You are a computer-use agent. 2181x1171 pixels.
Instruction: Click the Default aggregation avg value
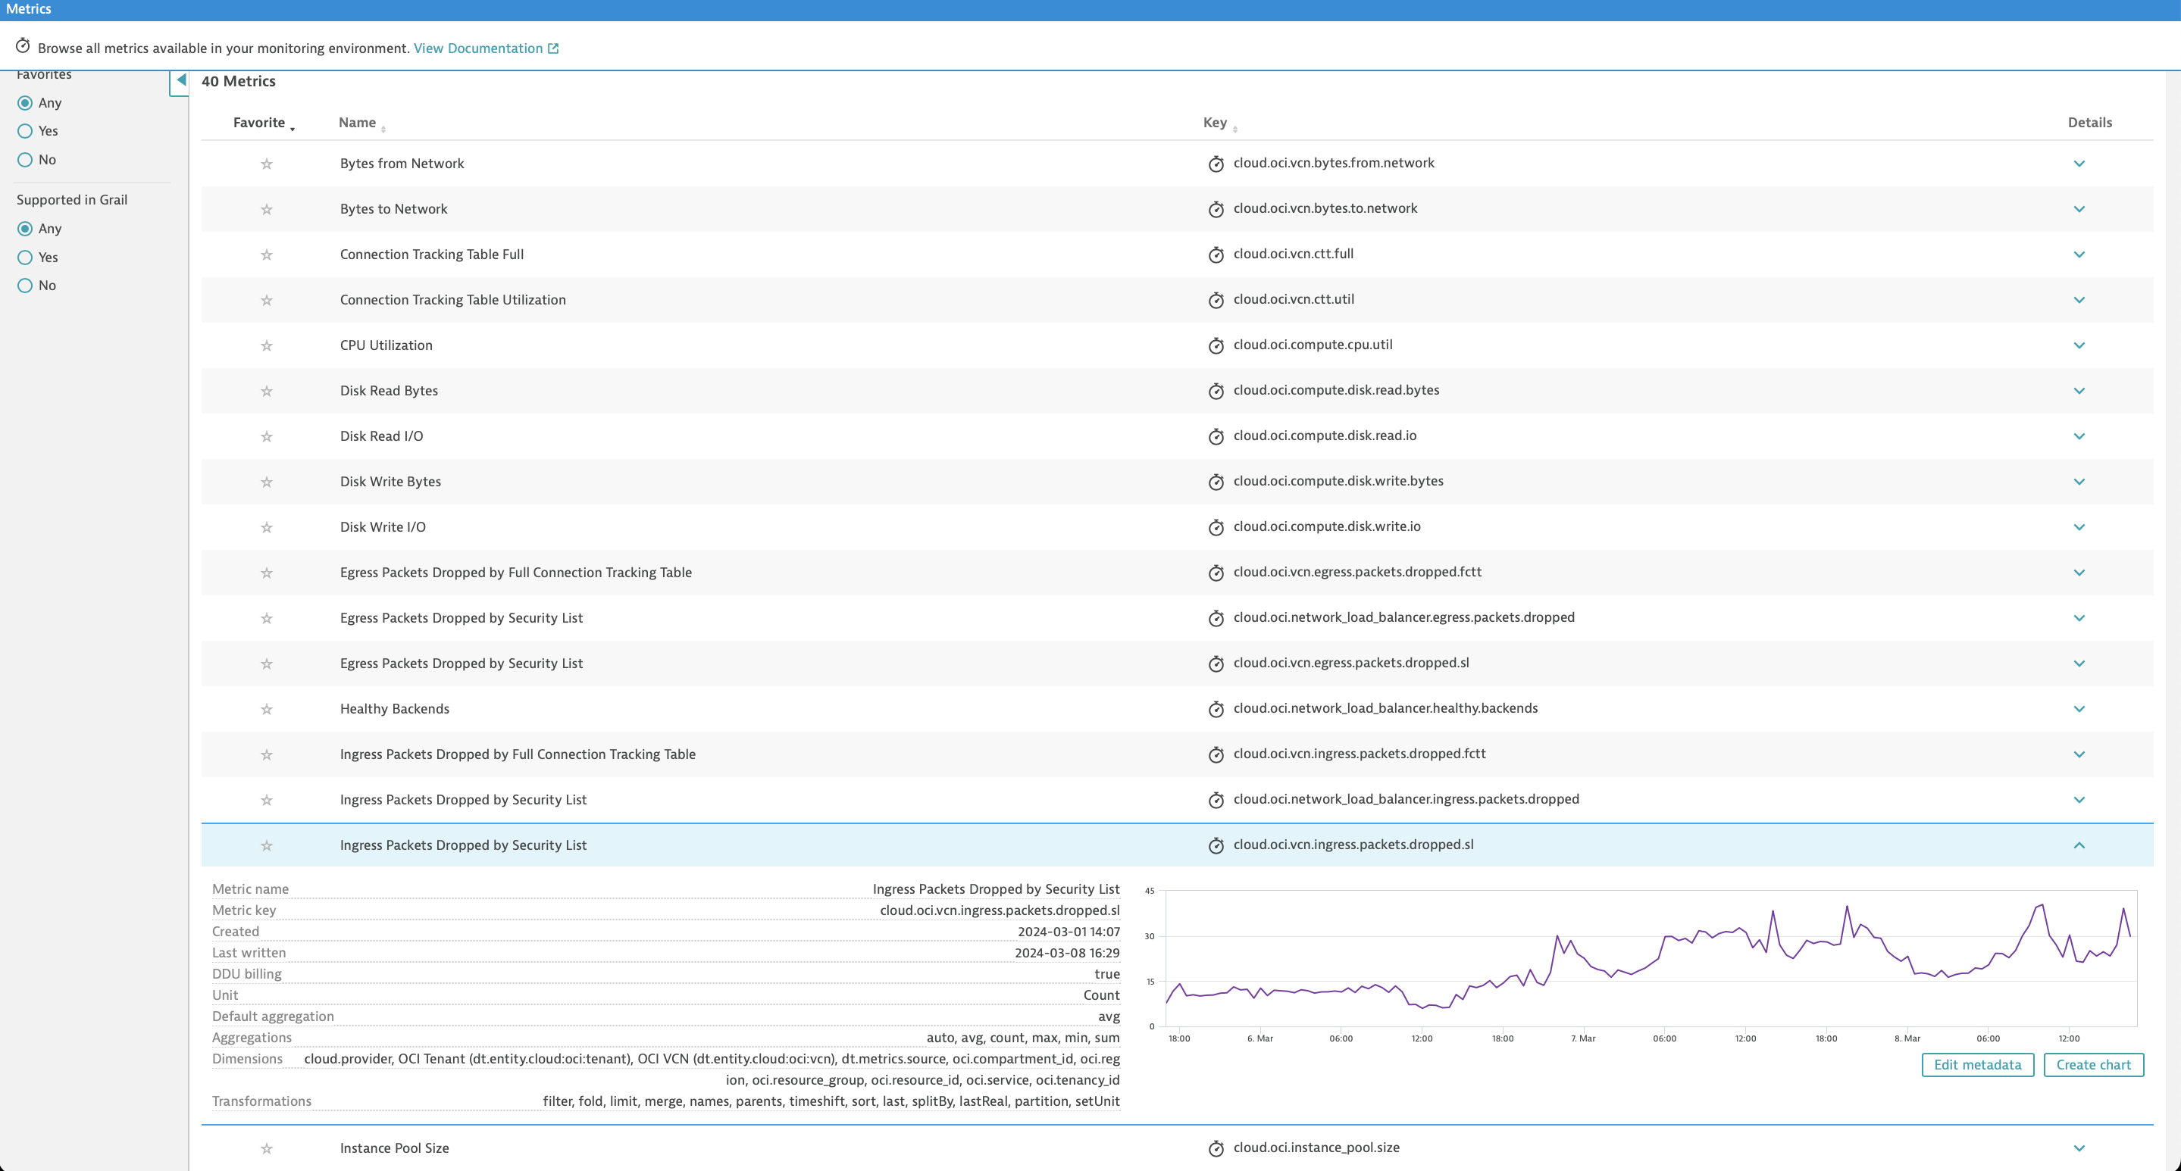1109,1016
